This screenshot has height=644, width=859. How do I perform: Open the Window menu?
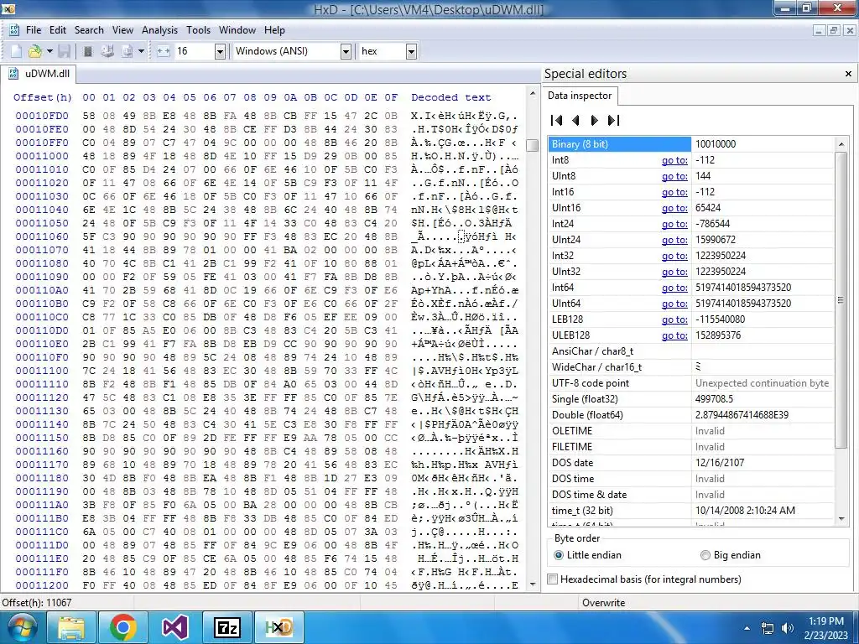coord(237,30)
